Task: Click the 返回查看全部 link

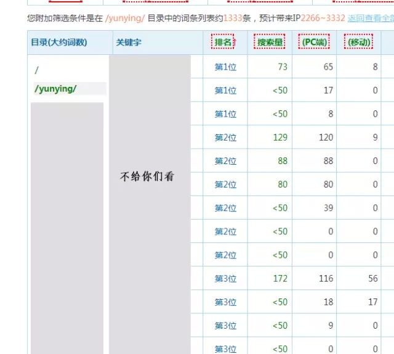Action: (x=370, y=19)
